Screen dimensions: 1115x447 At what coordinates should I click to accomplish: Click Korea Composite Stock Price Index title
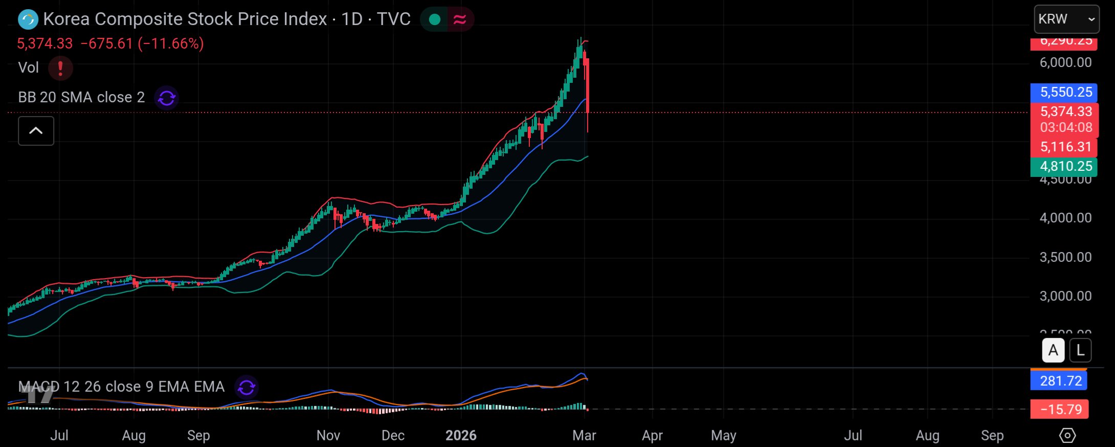coord(185,19)
